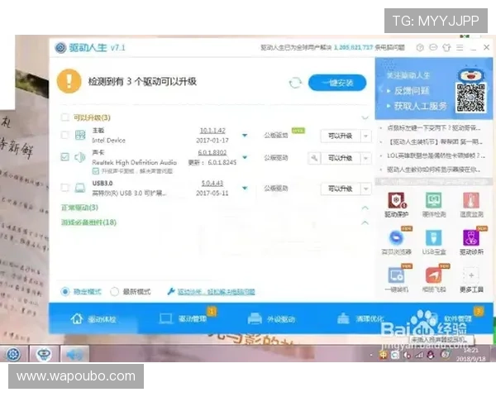
Task: Open version dropdown for 主板 10.1.1.42
Action: click(245, 136)
